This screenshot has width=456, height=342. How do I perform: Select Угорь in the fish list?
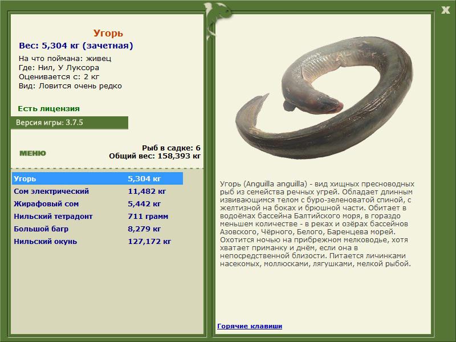[x=97, y=178]
